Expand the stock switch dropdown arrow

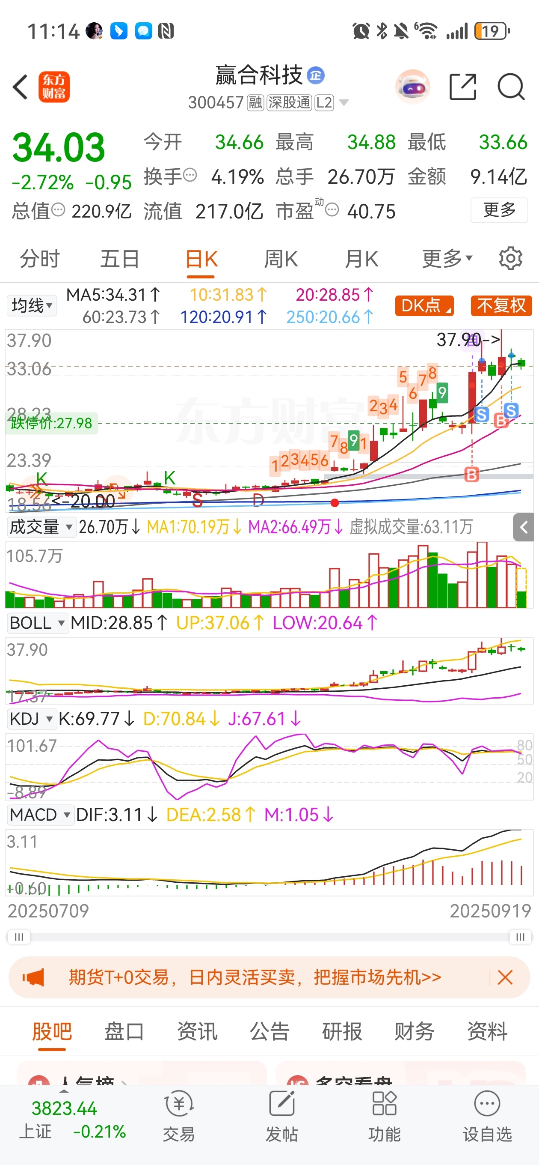pyautogui.click(x=344, y=103)
